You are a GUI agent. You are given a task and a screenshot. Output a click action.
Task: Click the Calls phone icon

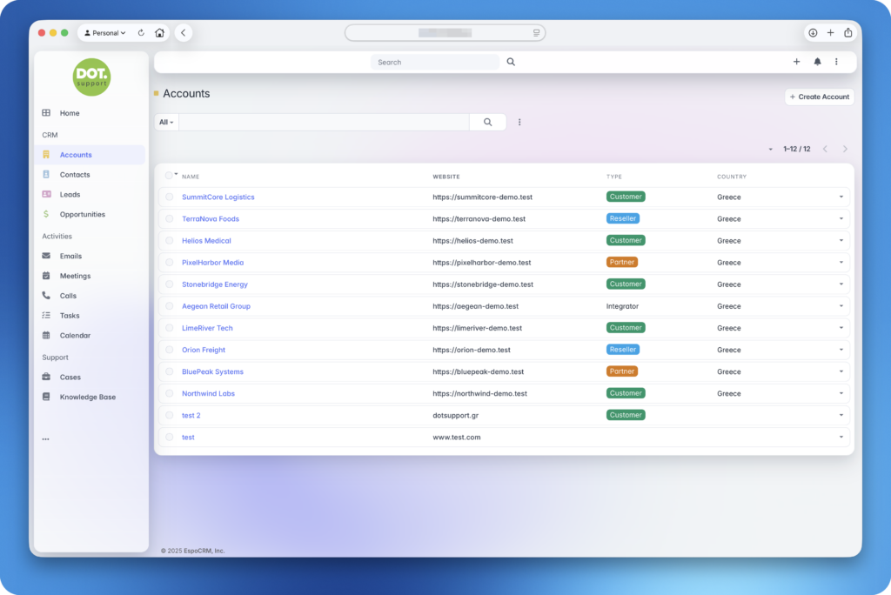[x=46, y=296]
